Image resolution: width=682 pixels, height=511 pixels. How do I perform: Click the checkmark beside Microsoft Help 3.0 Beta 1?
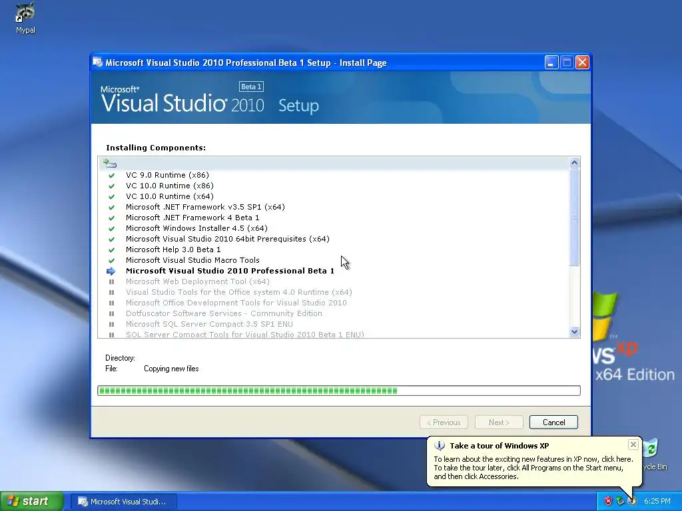pyautogui.click(x=111, y=250)
